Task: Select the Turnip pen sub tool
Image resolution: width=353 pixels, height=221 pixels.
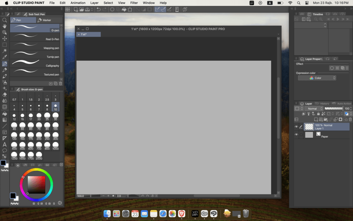Action: [35, 55]
